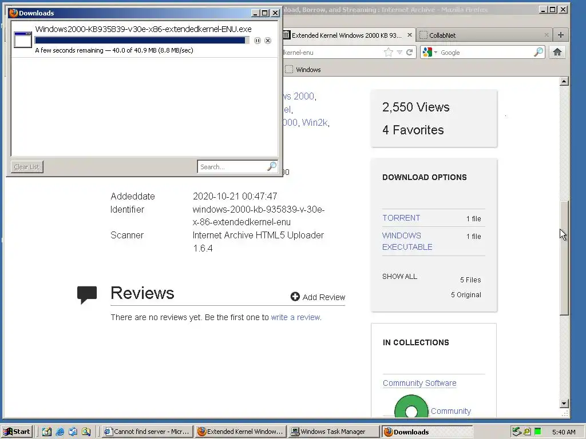The image size is (586, 439).
Task: Click the Addeddate value 2020-10-21 00:47:47
Action: click(x=235, y=197)
